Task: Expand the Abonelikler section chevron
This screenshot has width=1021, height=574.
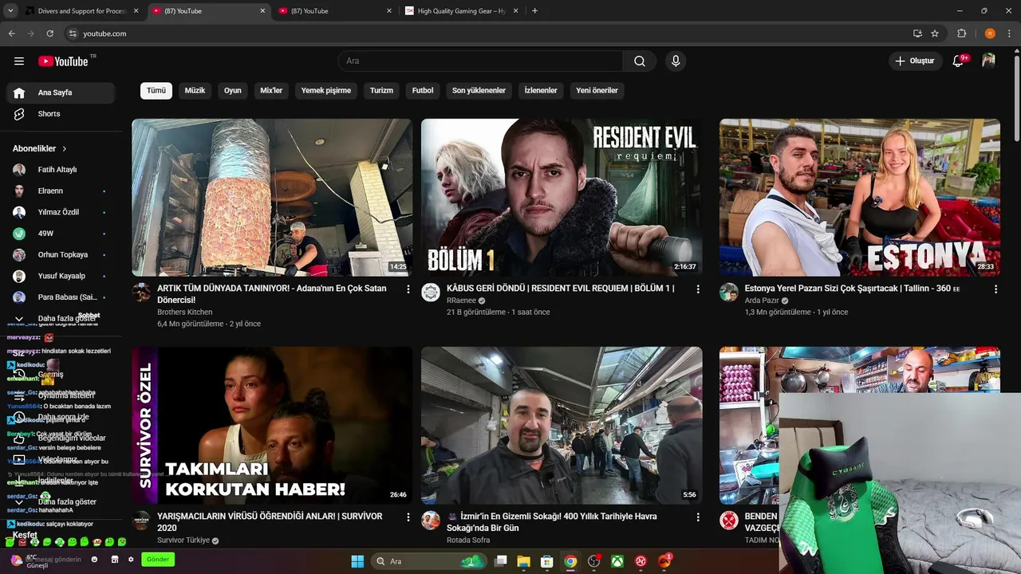Action: (x=65, y=149)
